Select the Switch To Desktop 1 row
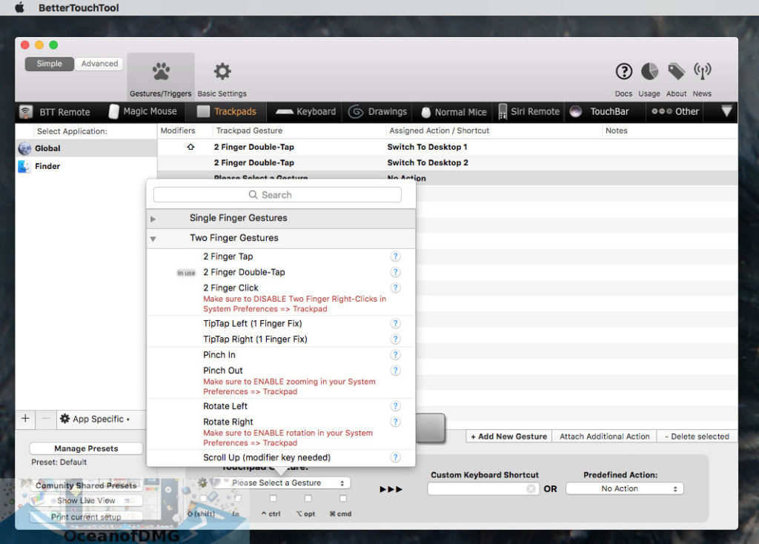Viewport: 759px width, 544px height. [x=447, y=147]
